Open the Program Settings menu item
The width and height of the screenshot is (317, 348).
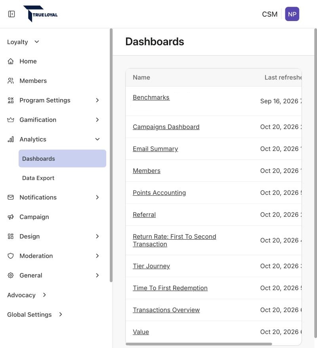click(45, 100)
